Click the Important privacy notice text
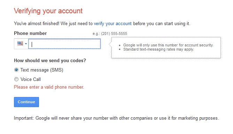This screenshot has height=134, width=233. tap(116, 118)
